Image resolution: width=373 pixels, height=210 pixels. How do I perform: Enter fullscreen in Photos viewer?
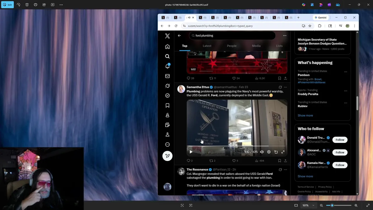368,205
